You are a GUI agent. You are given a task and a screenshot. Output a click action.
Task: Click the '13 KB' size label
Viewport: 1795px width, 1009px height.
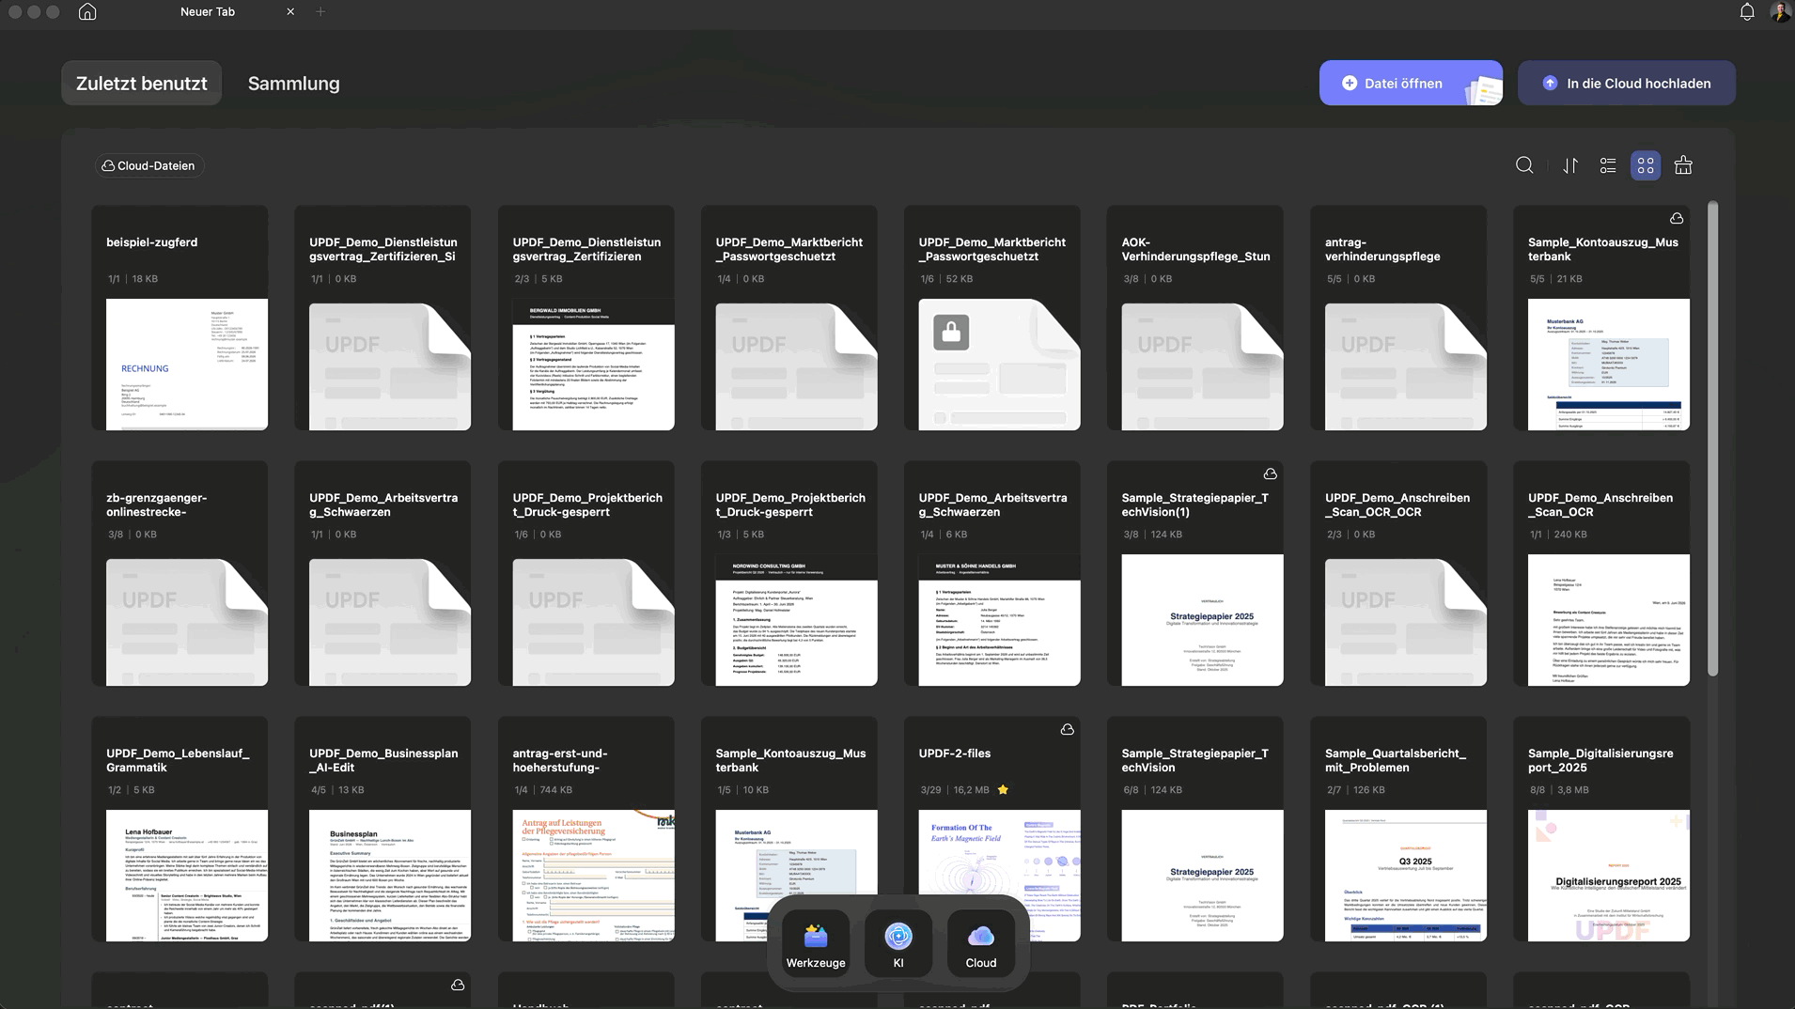click(351, 790)
